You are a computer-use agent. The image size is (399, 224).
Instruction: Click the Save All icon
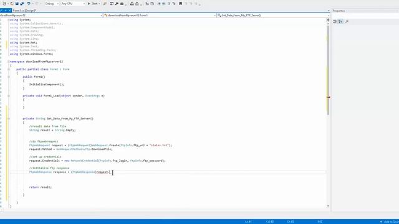click(x=22, y=4)
